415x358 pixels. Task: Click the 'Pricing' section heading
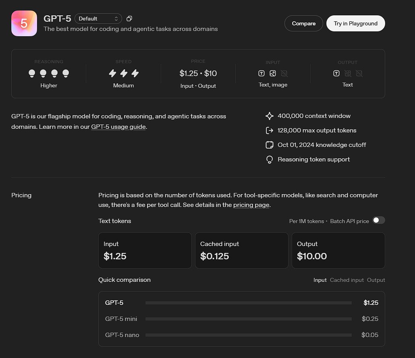point(21,195)
